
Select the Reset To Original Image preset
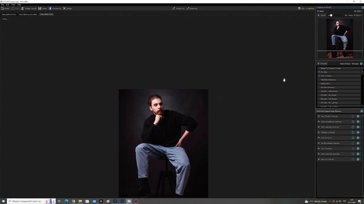pos(339,68)
